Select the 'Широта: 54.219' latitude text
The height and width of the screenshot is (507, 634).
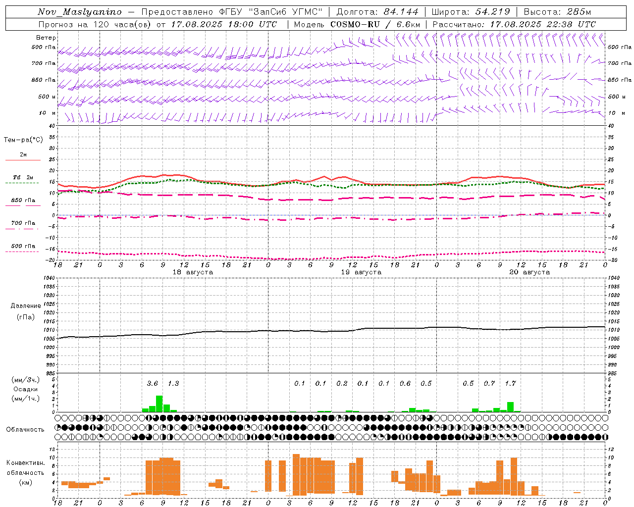pos(471,12)
